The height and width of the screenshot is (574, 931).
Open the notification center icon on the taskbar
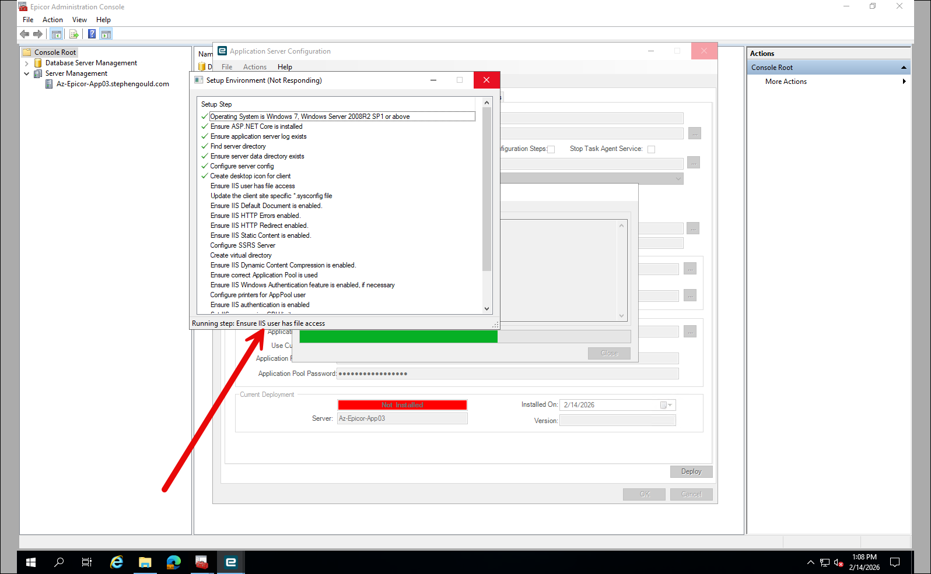tap(895, 562)
